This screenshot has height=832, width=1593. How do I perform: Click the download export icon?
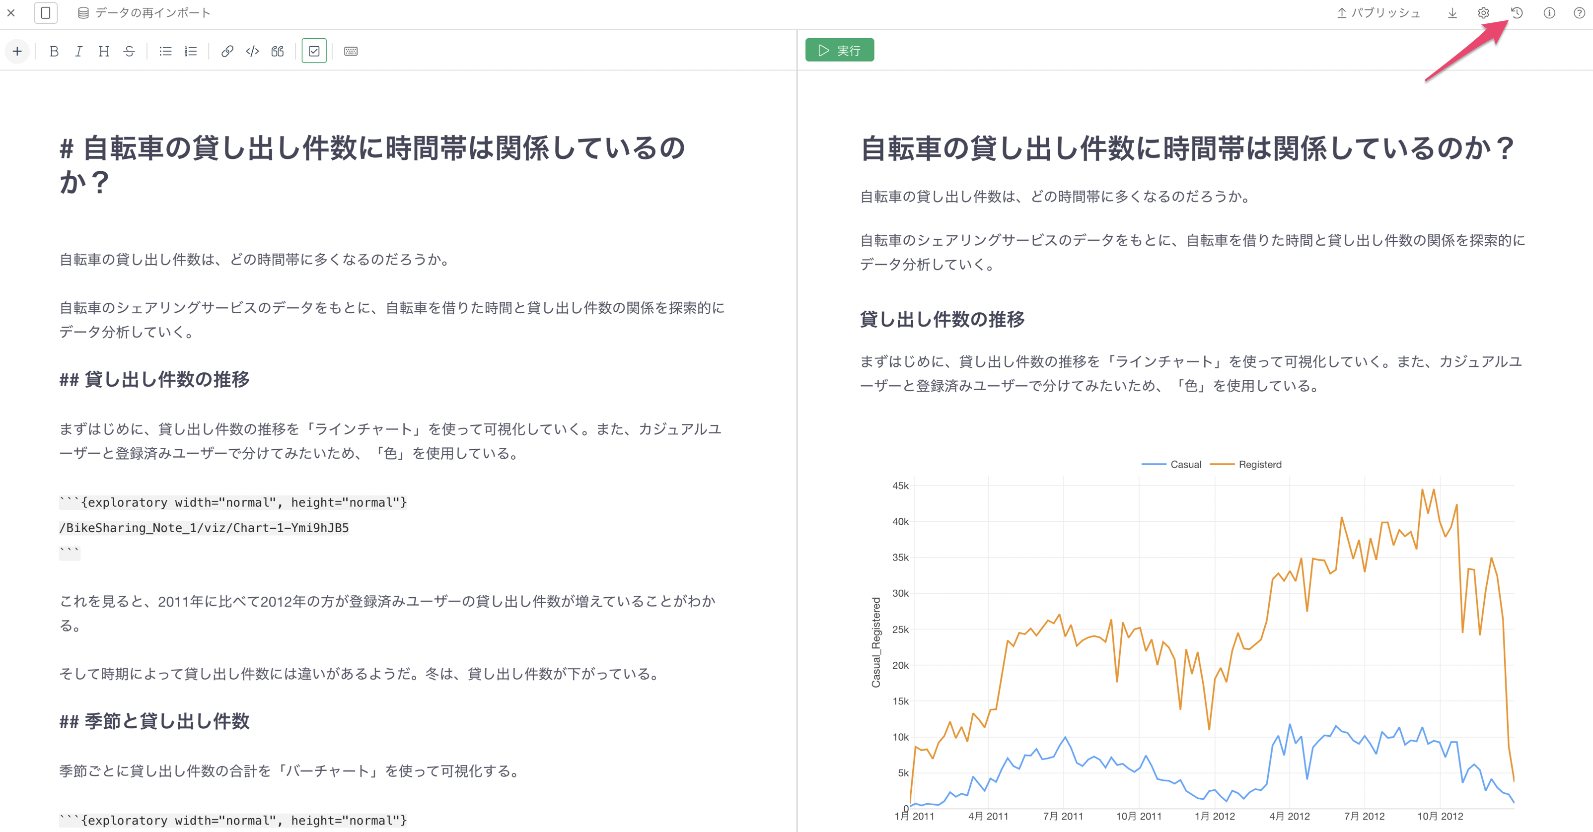(x=1452, y=12)
